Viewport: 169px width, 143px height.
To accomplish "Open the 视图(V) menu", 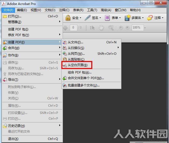I will [36, 10].
